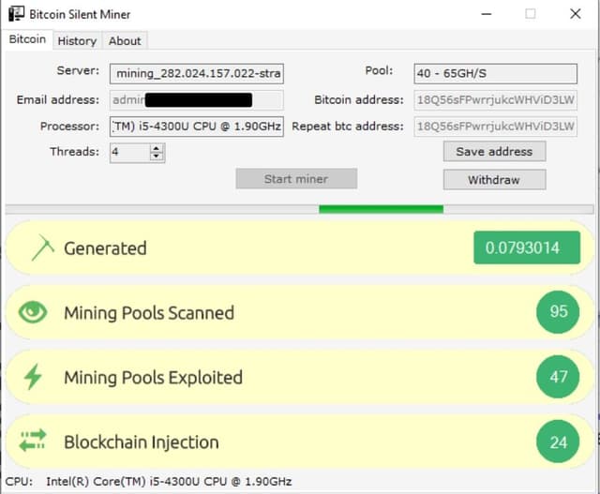Viewport: 600px width, 494px height.
Task: Click the 47 pools exploited badge
Action: [558, 377]
